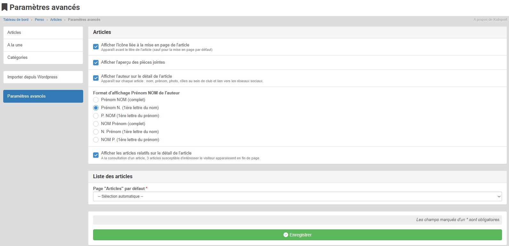Viewport: 509px width, 246px height.
Task: Open 'Importer depuis Wordpress' sidebar item
Action: coord(43,77)
